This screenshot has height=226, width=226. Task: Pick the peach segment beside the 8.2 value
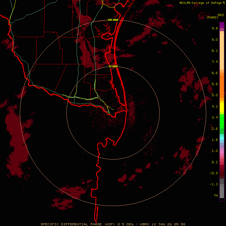click(x=222, y=51)
